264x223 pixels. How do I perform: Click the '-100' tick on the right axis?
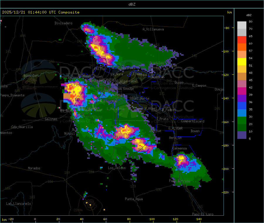[x=226, y=51]
